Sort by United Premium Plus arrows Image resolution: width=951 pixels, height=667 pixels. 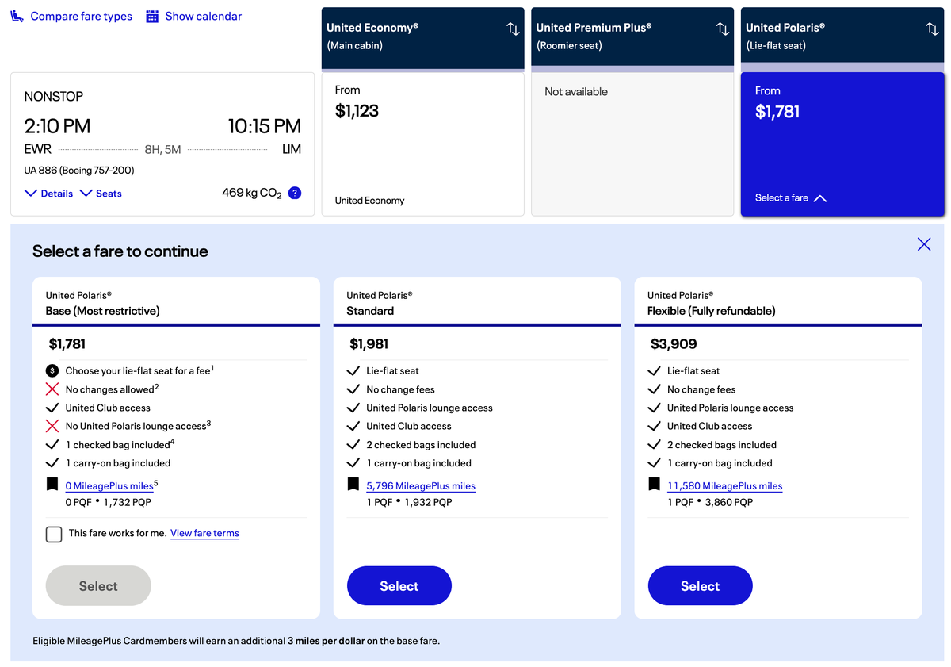click(x=722, y=29)
